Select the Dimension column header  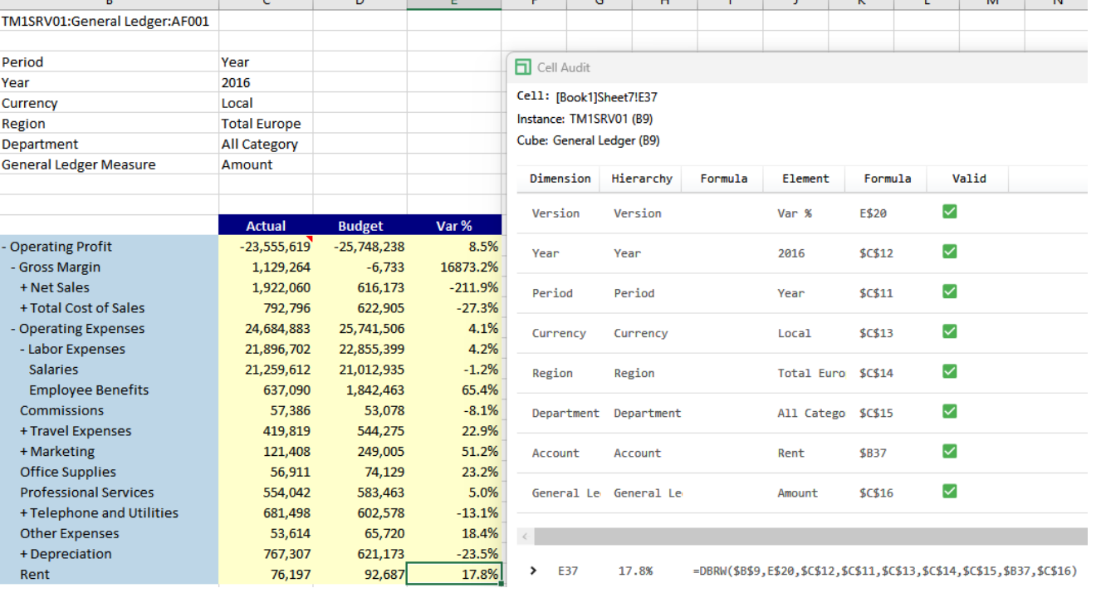click(560, 179)
